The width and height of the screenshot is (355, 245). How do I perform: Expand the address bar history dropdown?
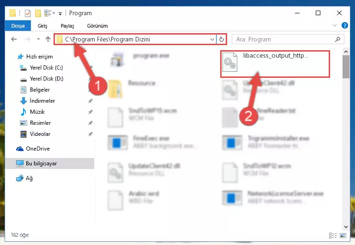(212, 39)
